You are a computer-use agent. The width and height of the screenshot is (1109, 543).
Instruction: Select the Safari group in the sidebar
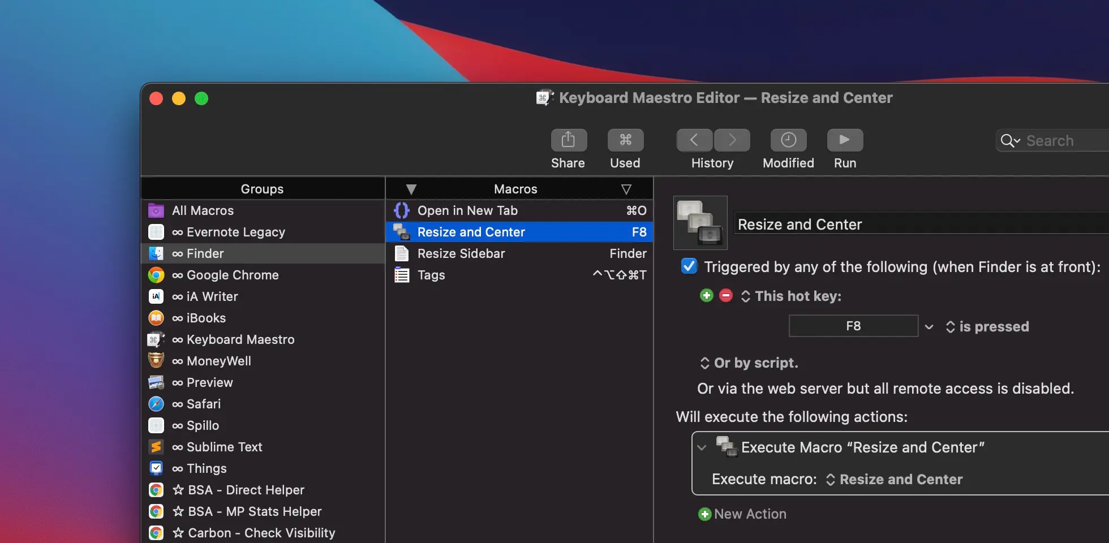(204, 404)
